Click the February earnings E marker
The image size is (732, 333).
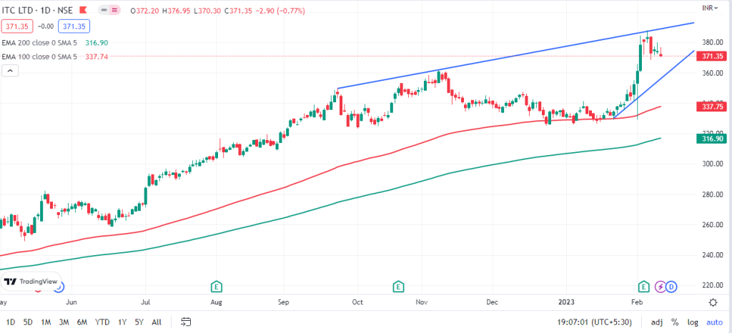click(x=644, y=287)
